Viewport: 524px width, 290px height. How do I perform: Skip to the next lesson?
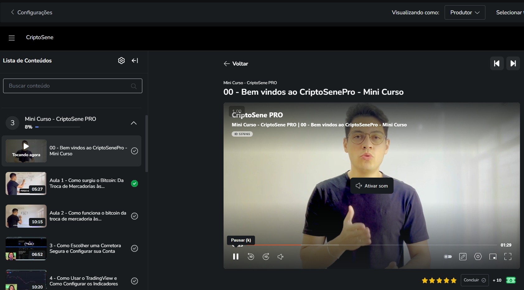[x=513, y=63]
